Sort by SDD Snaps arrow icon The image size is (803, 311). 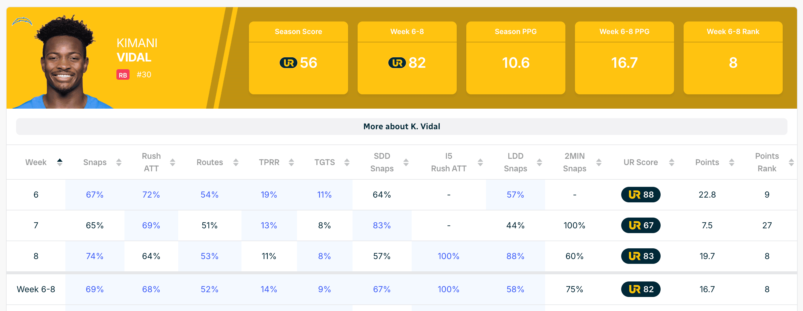point(406,162)
